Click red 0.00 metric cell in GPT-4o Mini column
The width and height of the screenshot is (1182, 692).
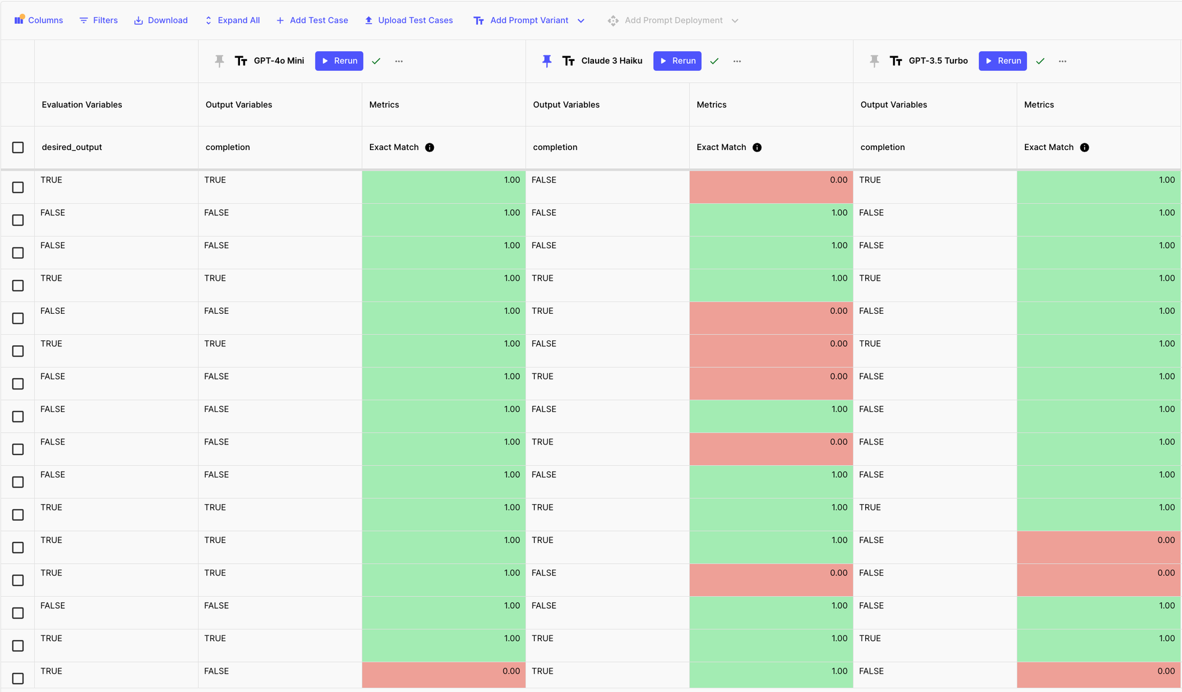click(443, 675)
